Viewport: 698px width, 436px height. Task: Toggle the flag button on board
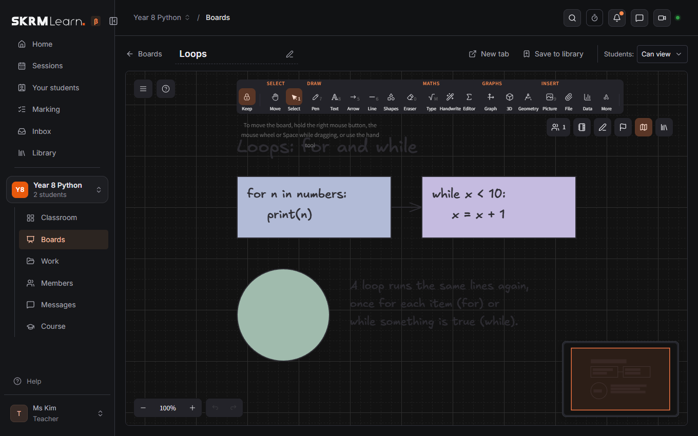click(623, 127)
